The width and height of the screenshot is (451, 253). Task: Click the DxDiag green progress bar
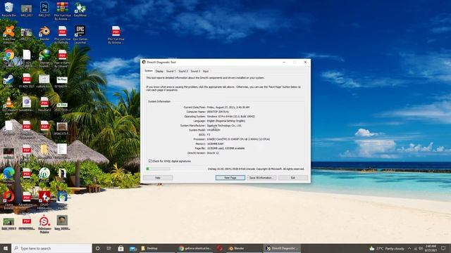click(158, 169)
